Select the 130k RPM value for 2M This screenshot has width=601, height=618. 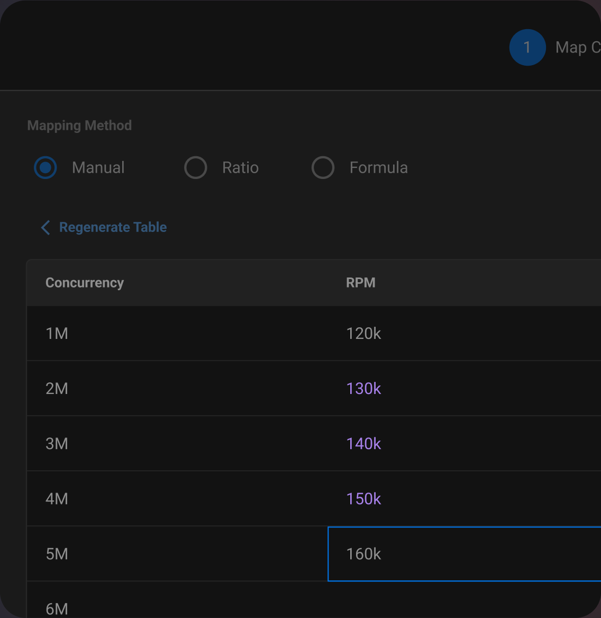[x=363, y=388]
